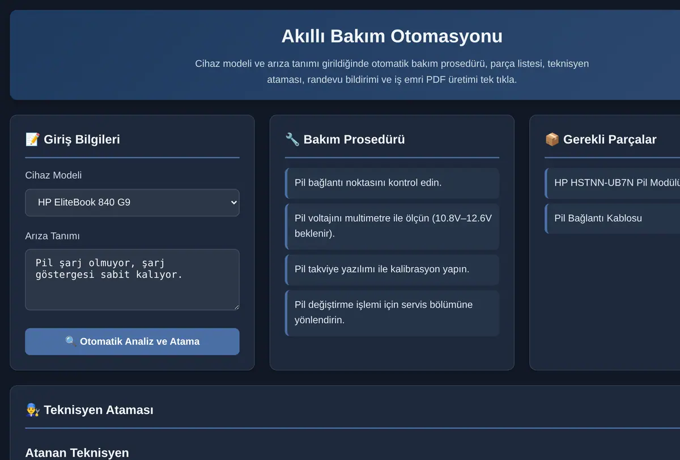This screenshot has height=460, width=680.
Task: Click the package icon beside Gerekli Parçalar
Action: click(551, 140)
